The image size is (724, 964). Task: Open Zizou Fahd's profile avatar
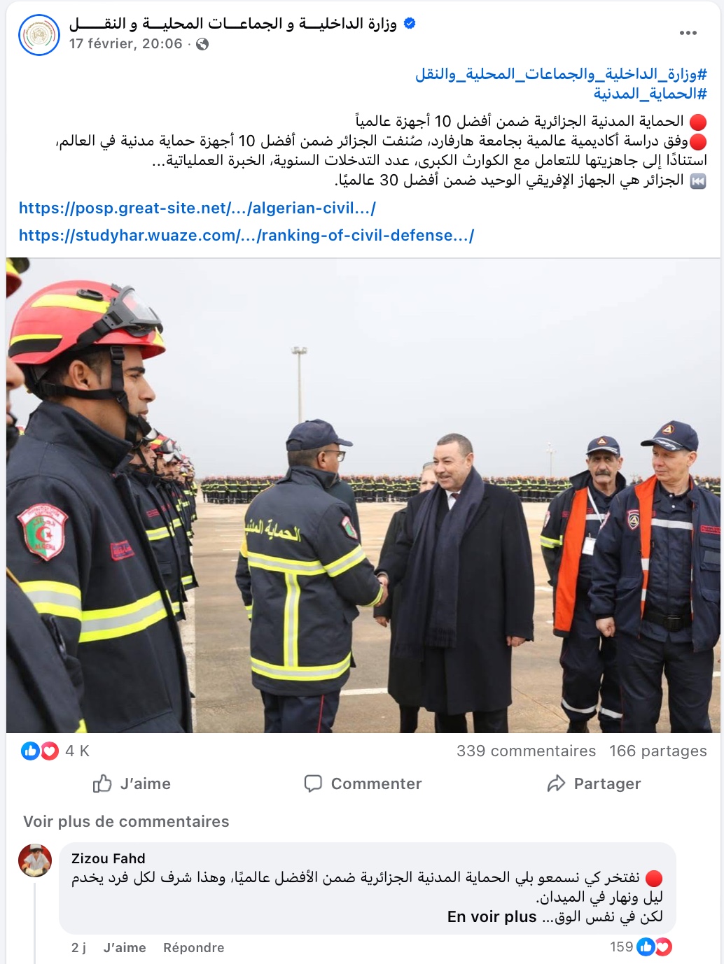(35, 860)
